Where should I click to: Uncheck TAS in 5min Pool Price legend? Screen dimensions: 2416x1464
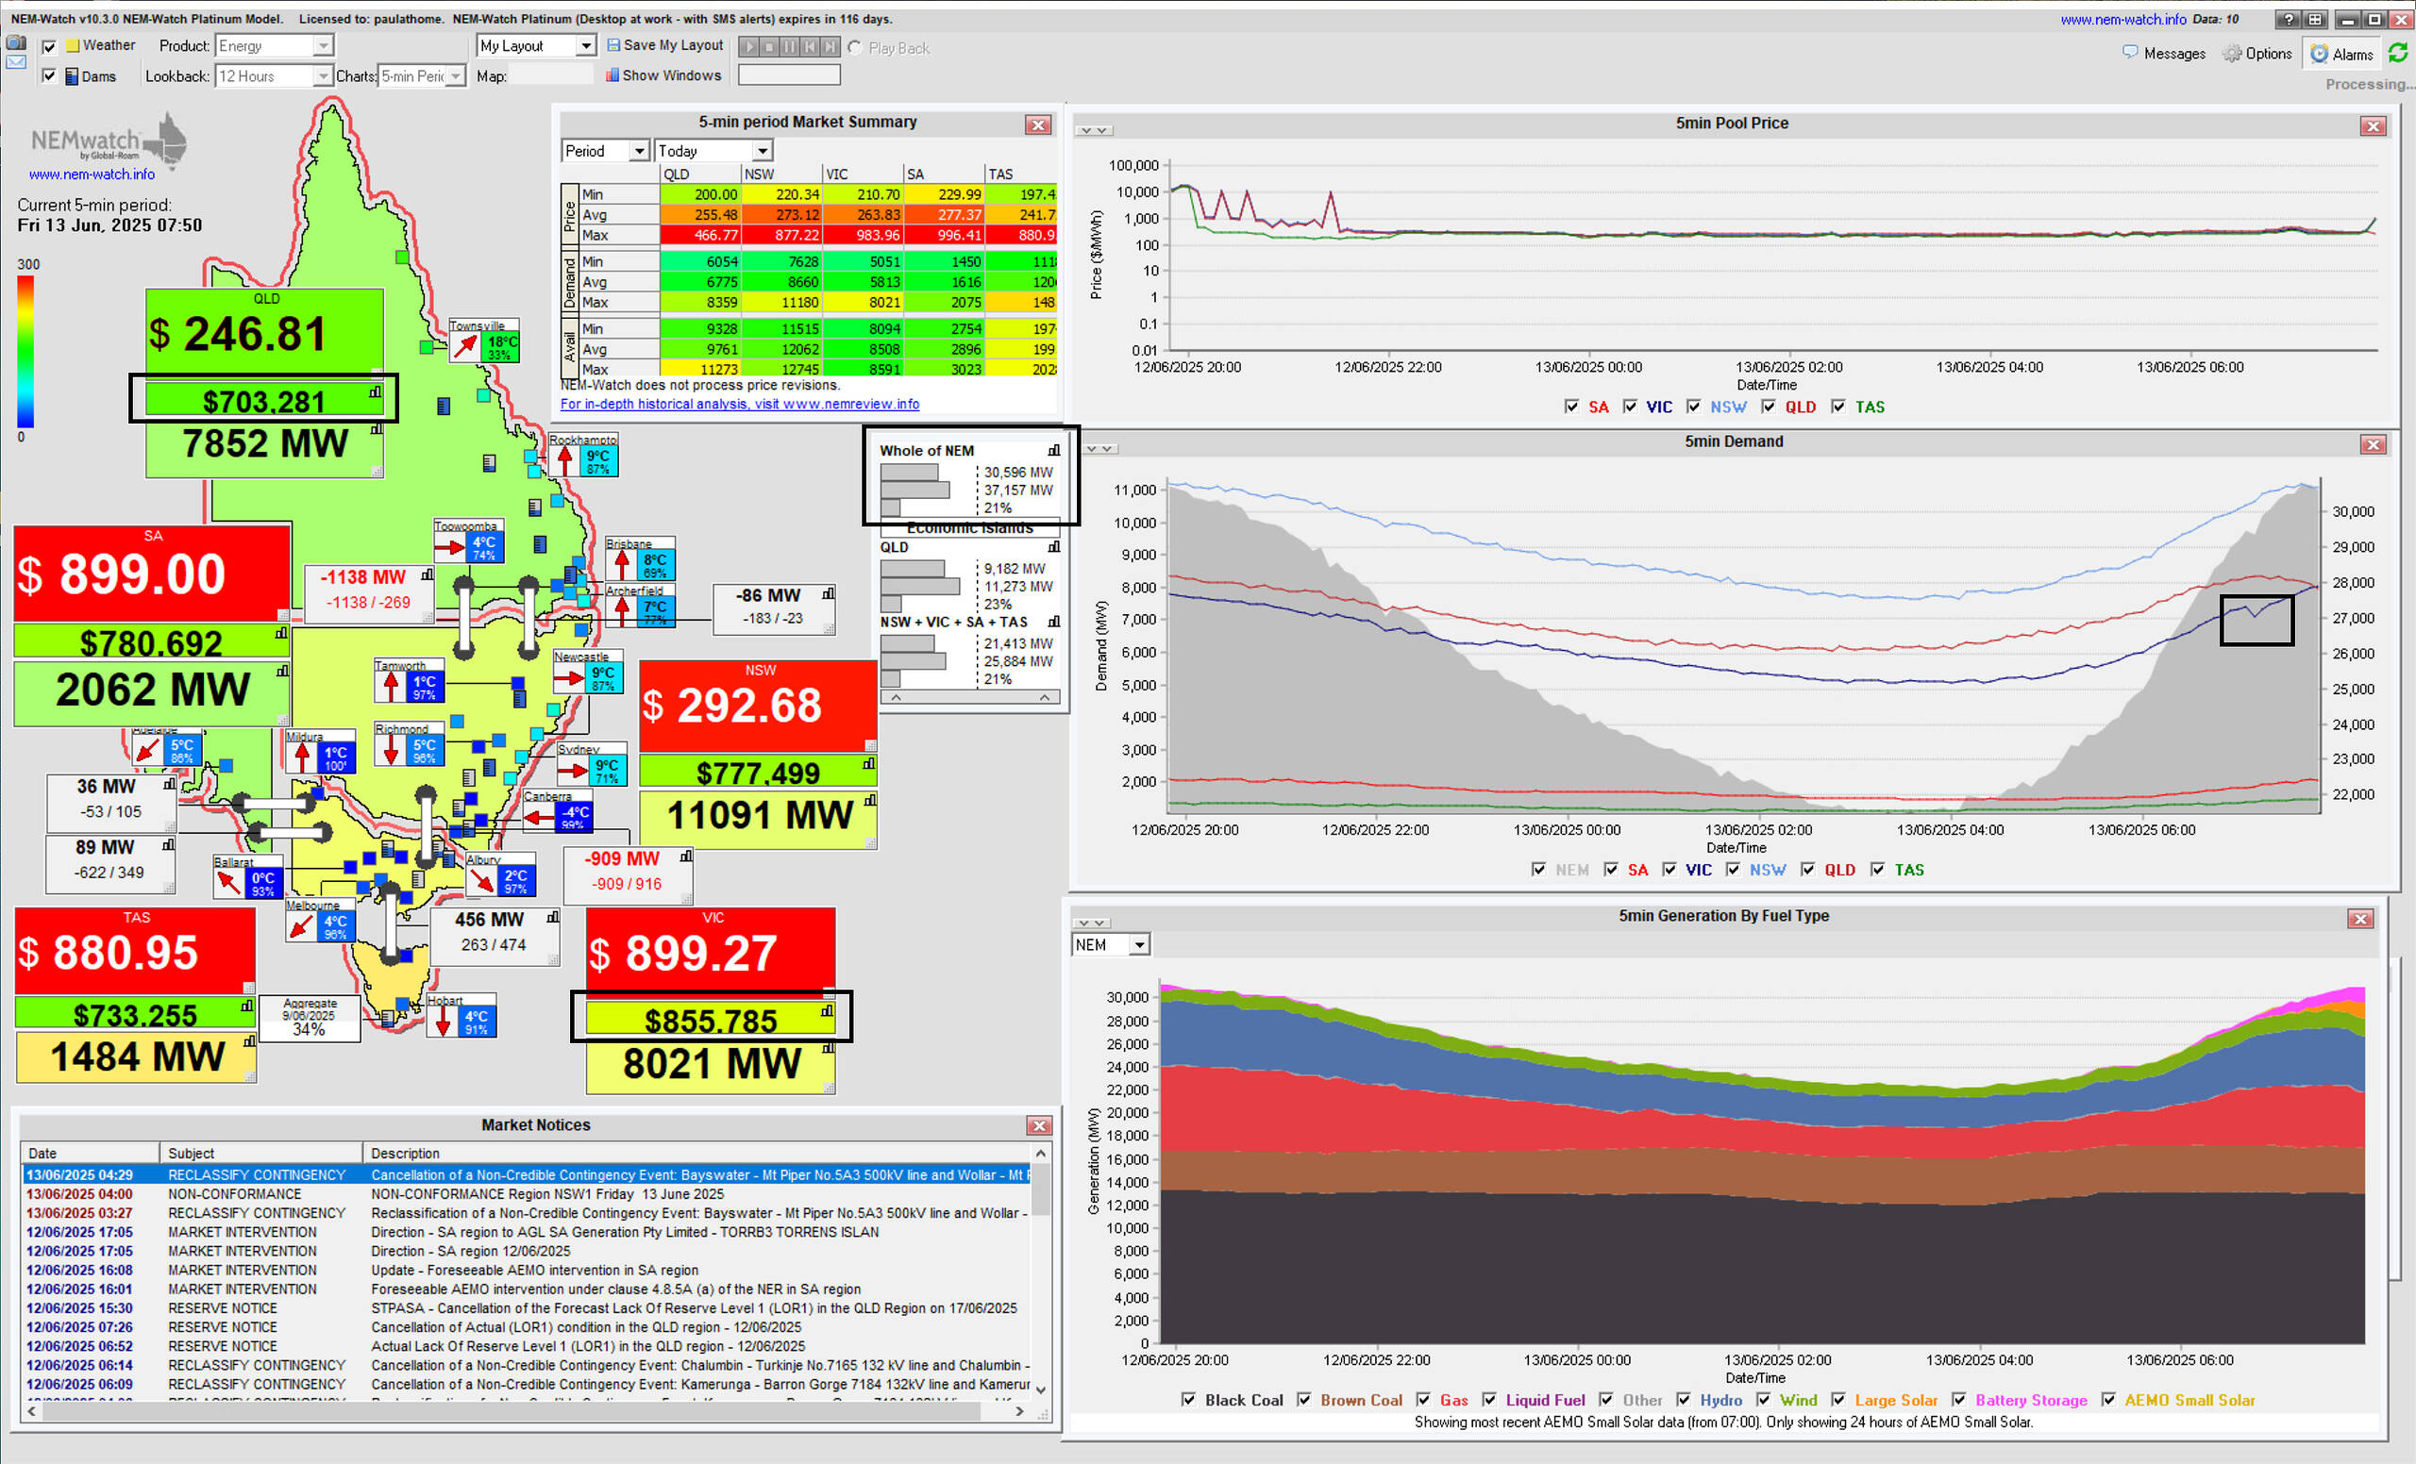pos(1838,407)
